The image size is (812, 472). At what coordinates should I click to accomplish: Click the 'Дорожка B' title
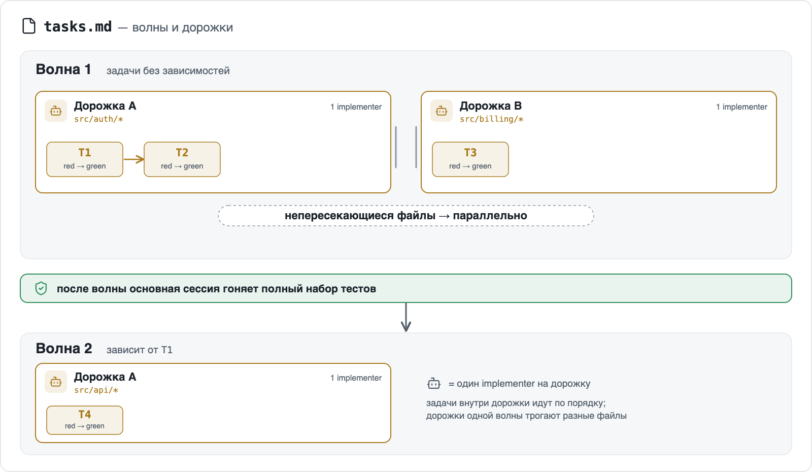point(491,106)
